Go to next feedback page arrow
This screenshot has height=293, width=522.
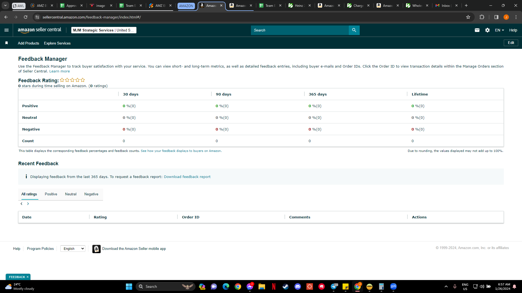[28, 204]
